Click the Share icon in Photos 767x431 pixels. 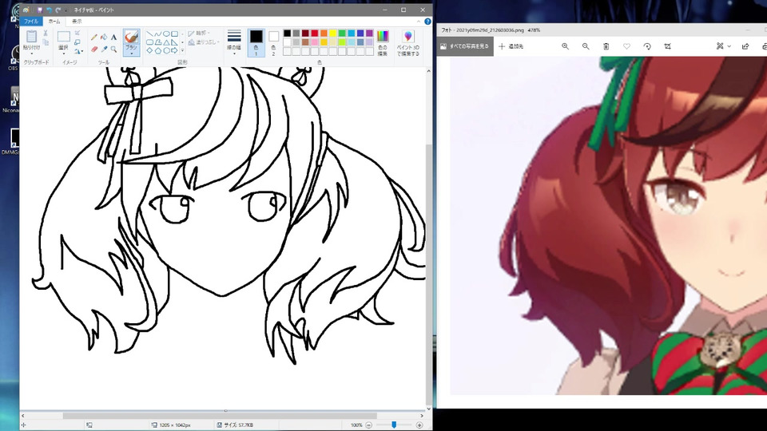745,46
